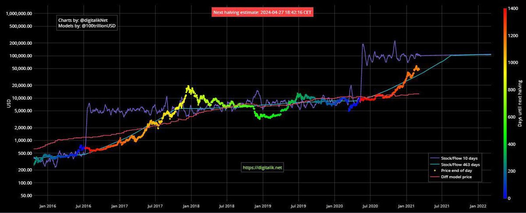Hide the Stock/Flow 463 days series
This screenshot has width=526, height=213.
(455, 164)
